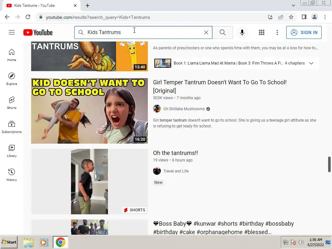Bookmark this page with the star

(291, 17)
